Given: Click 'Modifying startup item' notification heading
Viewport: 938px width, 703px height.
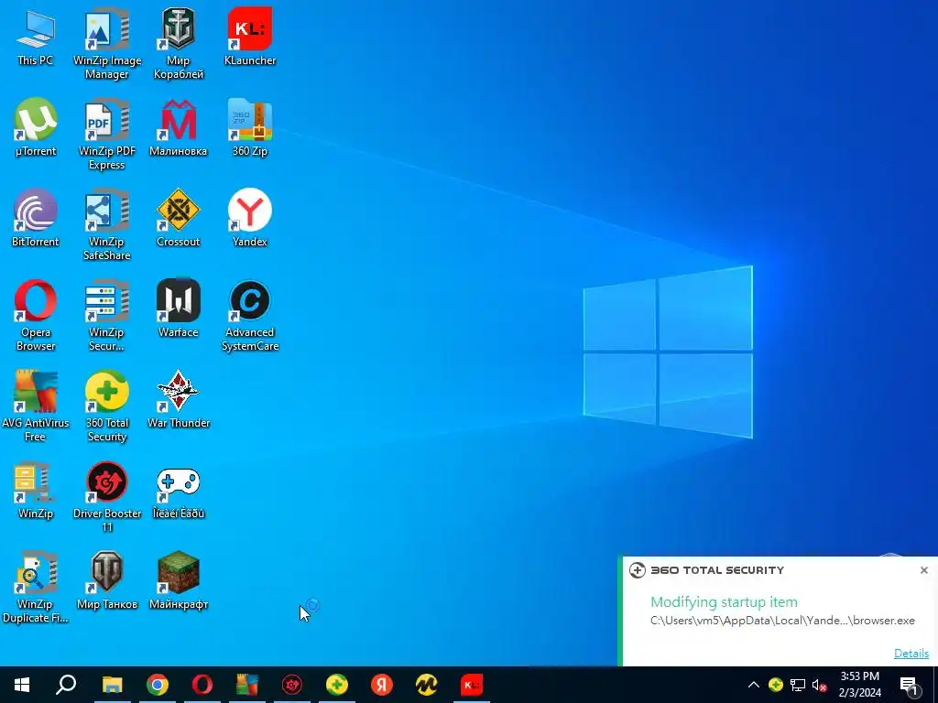Looking at the screenshot, I should (x=724, y=602).
